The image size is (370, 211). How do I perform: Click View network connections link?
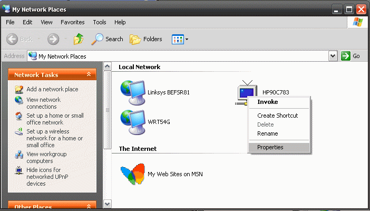tap(43, 103)
